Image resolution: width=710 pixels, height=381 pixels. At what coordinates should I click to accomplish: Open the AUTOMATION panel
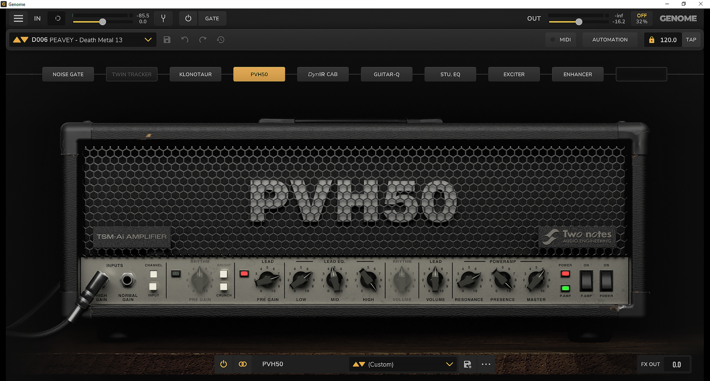(610, 40)
